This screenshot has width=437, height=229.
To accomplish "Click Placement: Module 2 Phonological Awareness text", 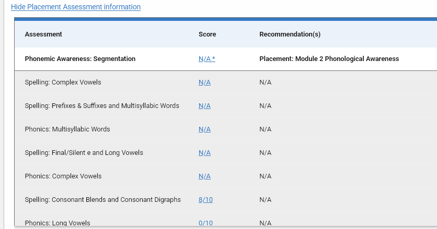I will tap(329, 59).
